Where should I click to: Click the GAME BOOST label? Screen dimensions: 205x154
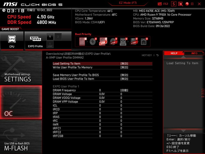pos(10,29)
